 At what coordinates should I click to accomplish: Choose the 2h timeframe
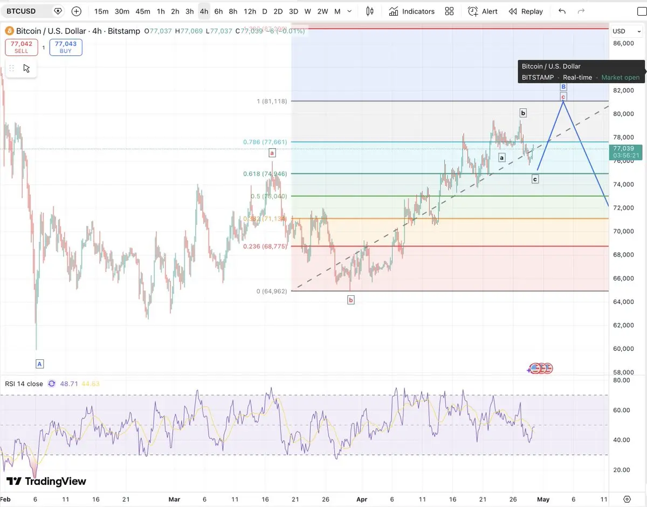(x=175, y=11)
